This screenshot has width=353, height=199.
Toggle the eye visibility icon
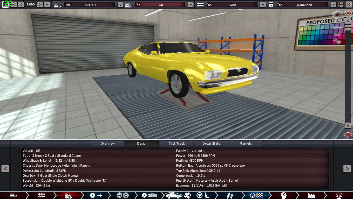[x=348, y=13]
